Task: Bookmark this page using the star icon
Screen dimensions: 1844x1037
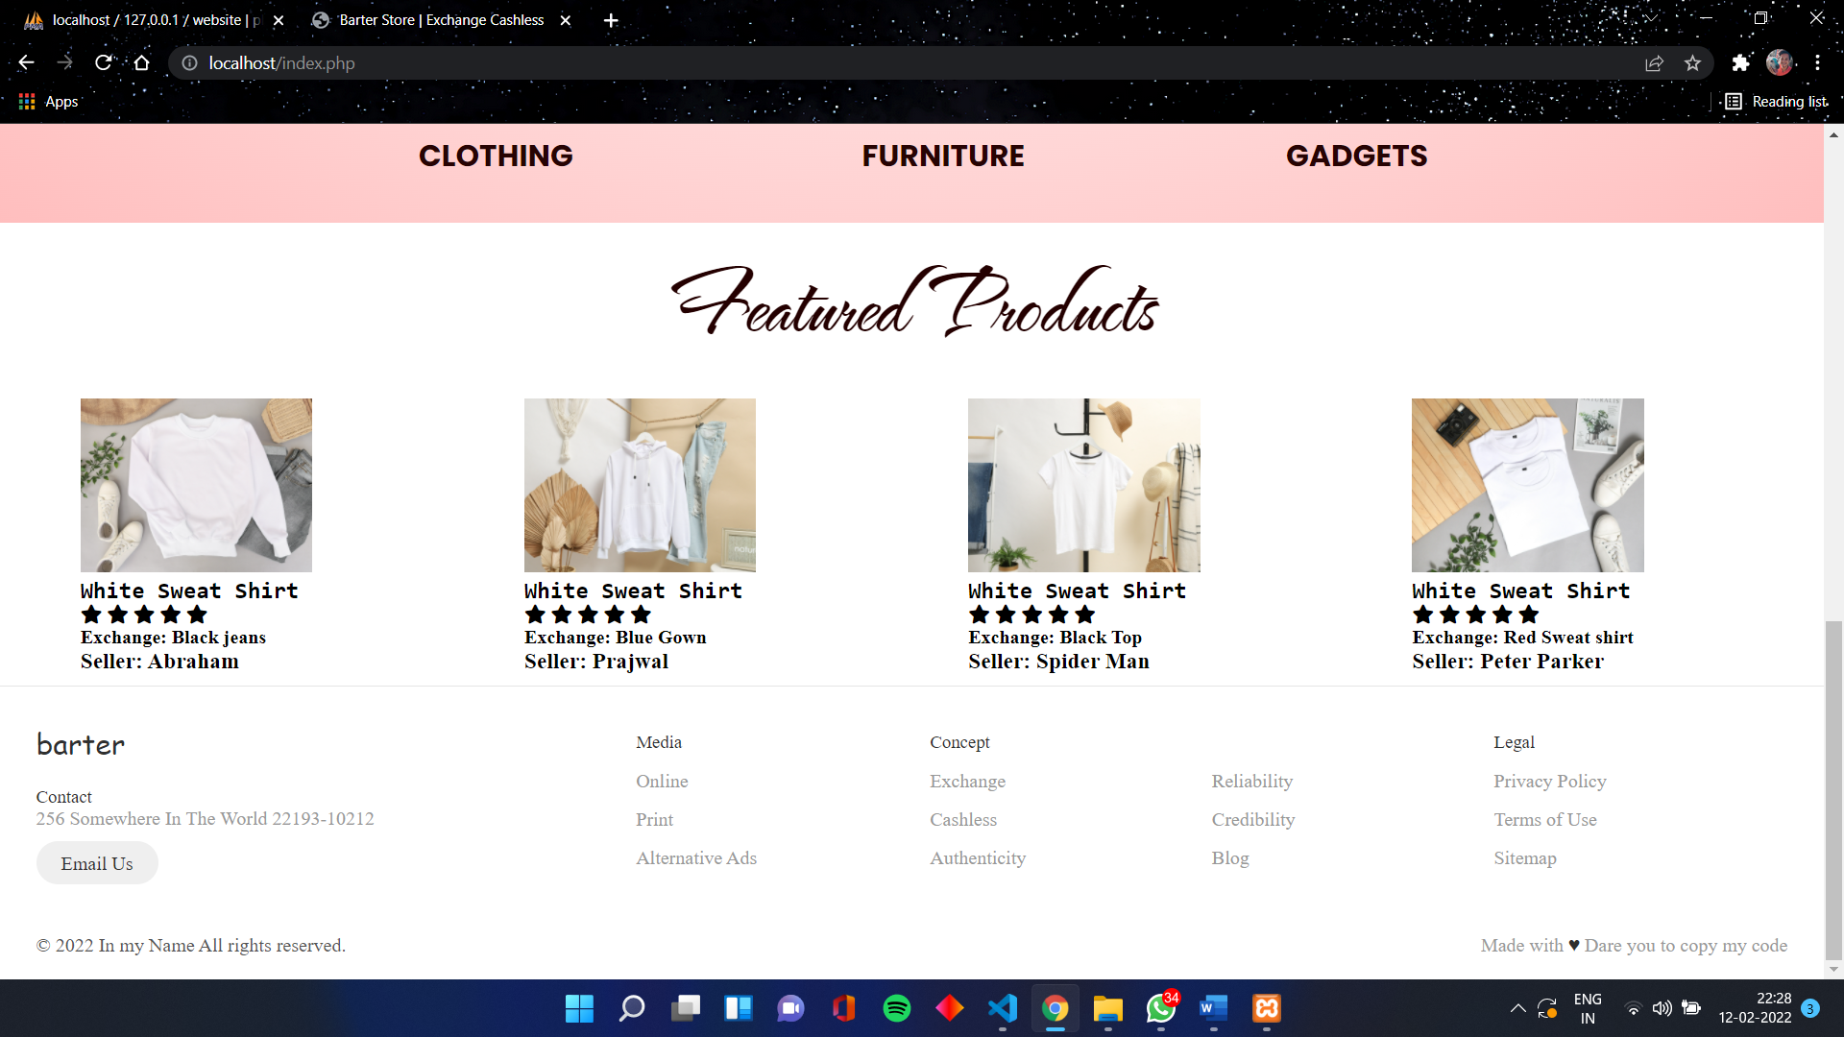Action: click(x=1693, y=63)
